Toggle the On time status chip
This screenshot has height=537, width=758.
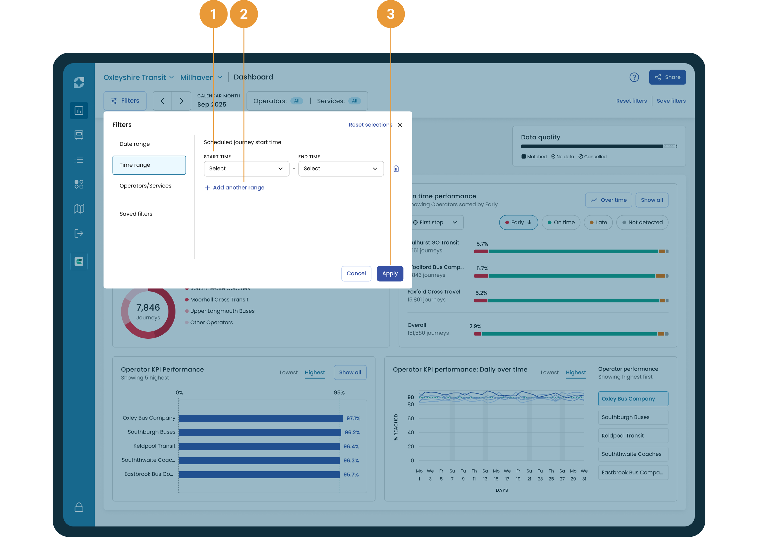[x=561, y=223]
